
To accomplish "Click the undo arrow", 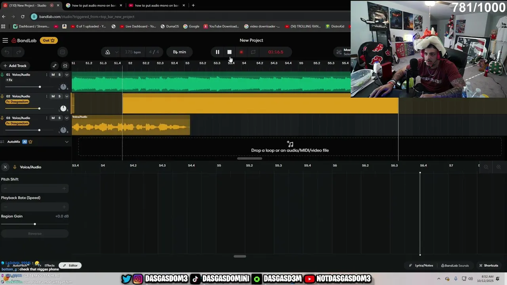I will [7, 52].
